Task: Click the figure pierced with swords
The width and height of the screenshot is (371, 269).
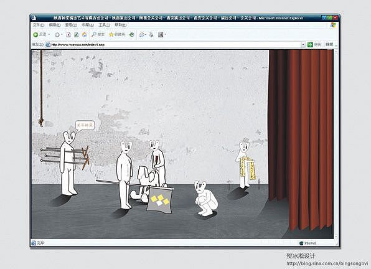Action: pos(68,163)
